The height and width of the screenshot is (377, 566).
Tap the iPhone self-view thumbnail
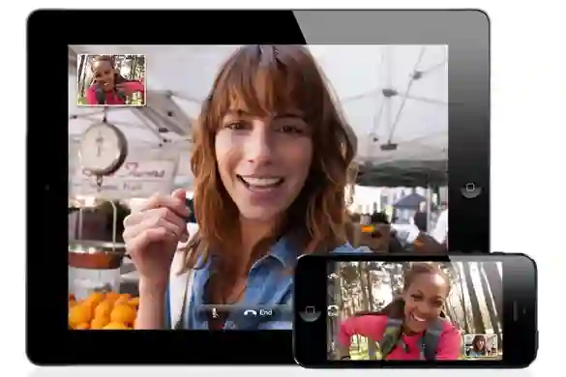pyautogui.click(x=481, y=346)
